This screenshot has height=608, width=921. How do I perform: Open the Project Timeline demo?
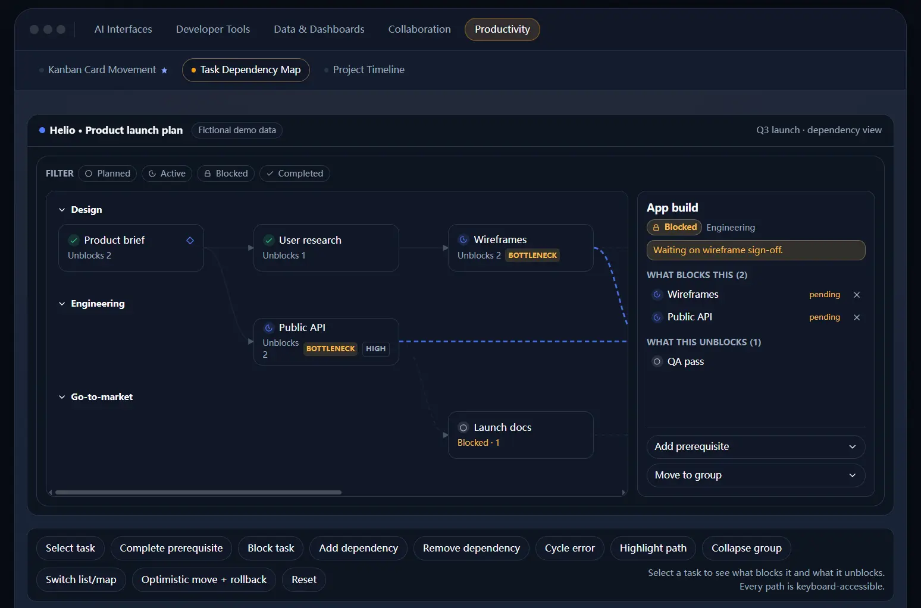[x=364, y=70]
